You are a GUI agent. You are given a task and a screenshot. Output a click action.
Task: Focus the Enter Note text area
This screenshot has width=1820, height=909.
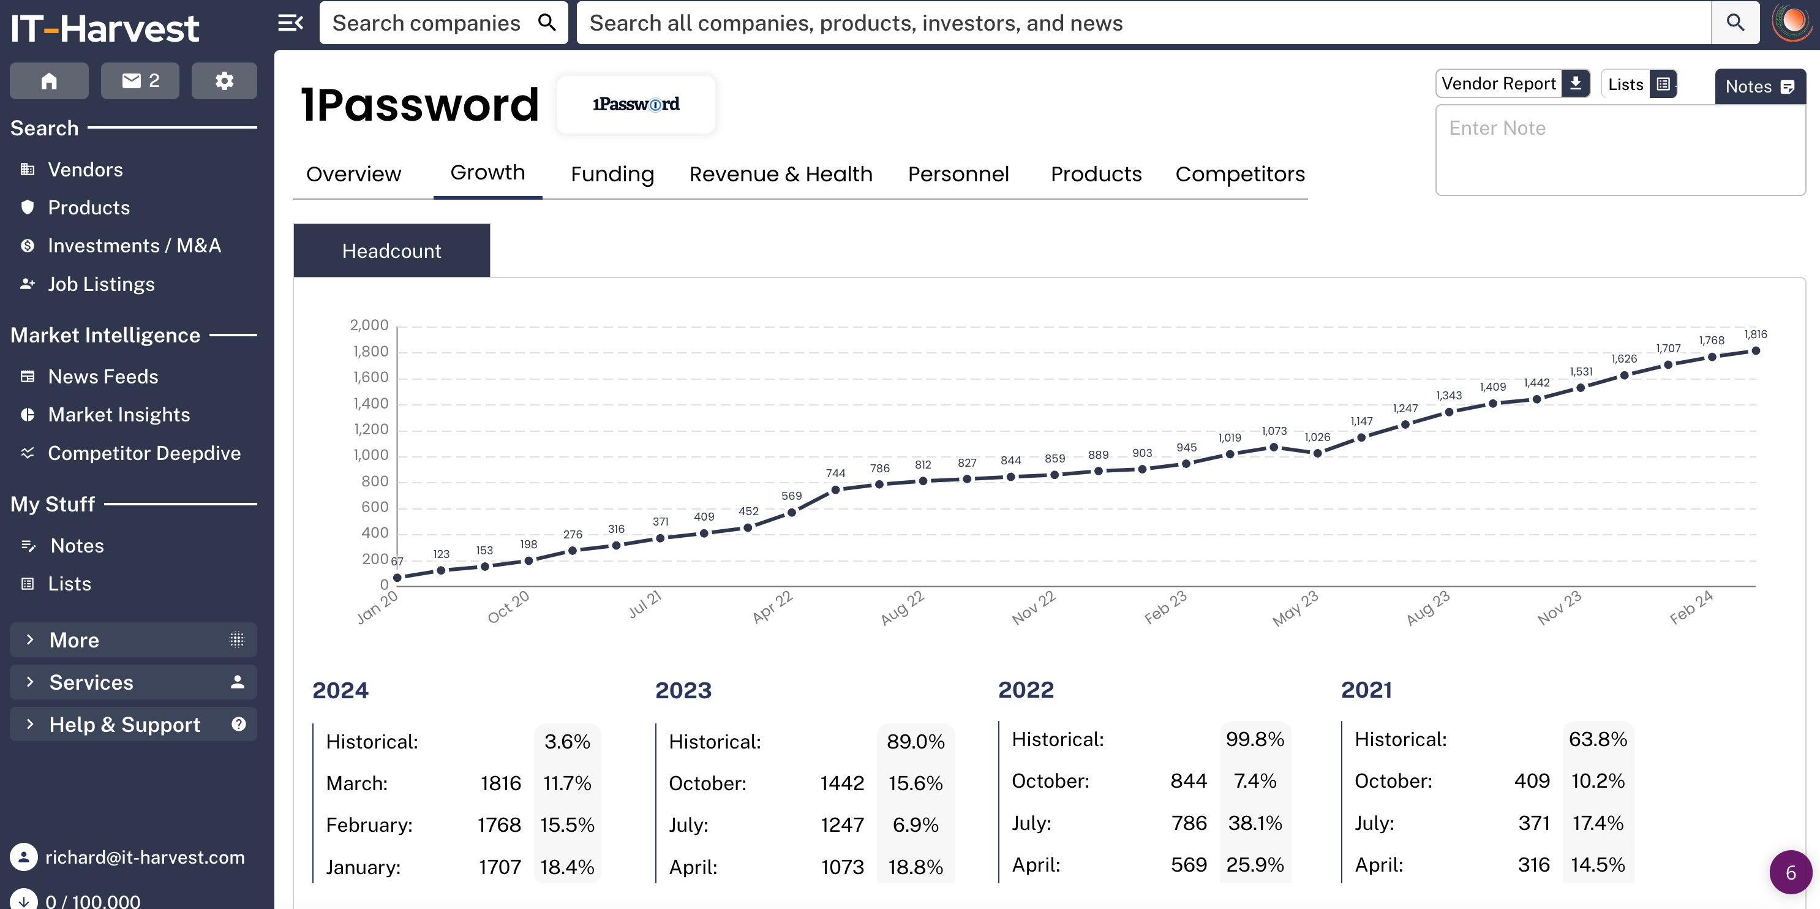(x=1620, y=150)
